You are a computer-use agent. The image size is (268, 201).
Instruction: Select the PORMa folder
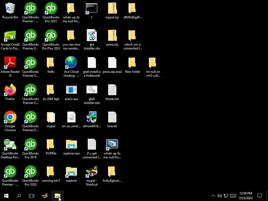point(51,147)
